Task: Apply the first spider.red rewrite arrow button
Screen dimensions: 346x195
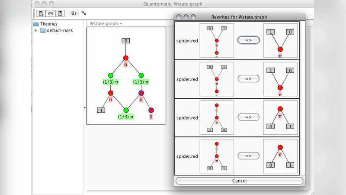Action: 248,40
